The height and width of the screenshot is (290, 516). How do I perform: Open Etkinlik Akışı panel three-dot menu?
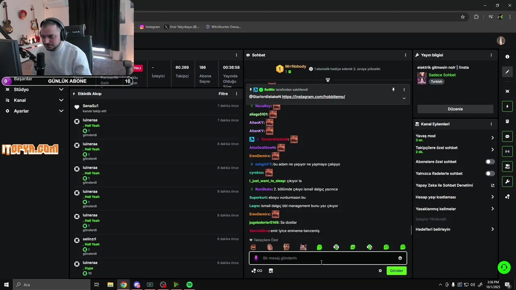(x=237, y=93)
